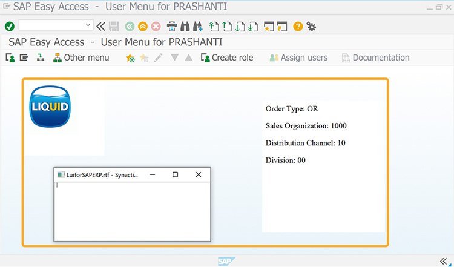The width and height of the screenshot is (454, 267).
Task: Click the green Back icon
Action: click(130, 27)
